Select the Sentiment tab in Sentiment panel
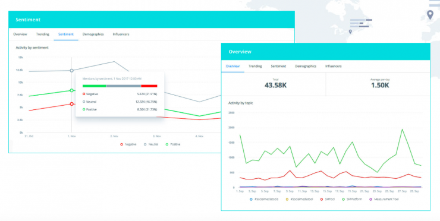The height and width of the screenshot is (221, 440). click(66, 34)
